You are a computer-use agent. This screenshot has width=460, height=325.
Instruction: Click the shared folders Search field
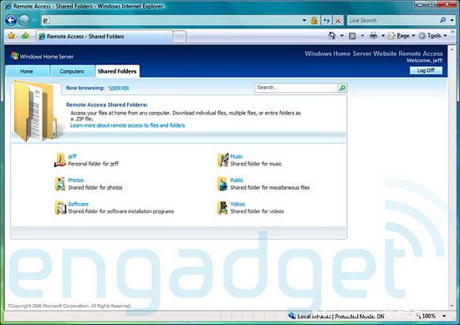pos(296,88)
